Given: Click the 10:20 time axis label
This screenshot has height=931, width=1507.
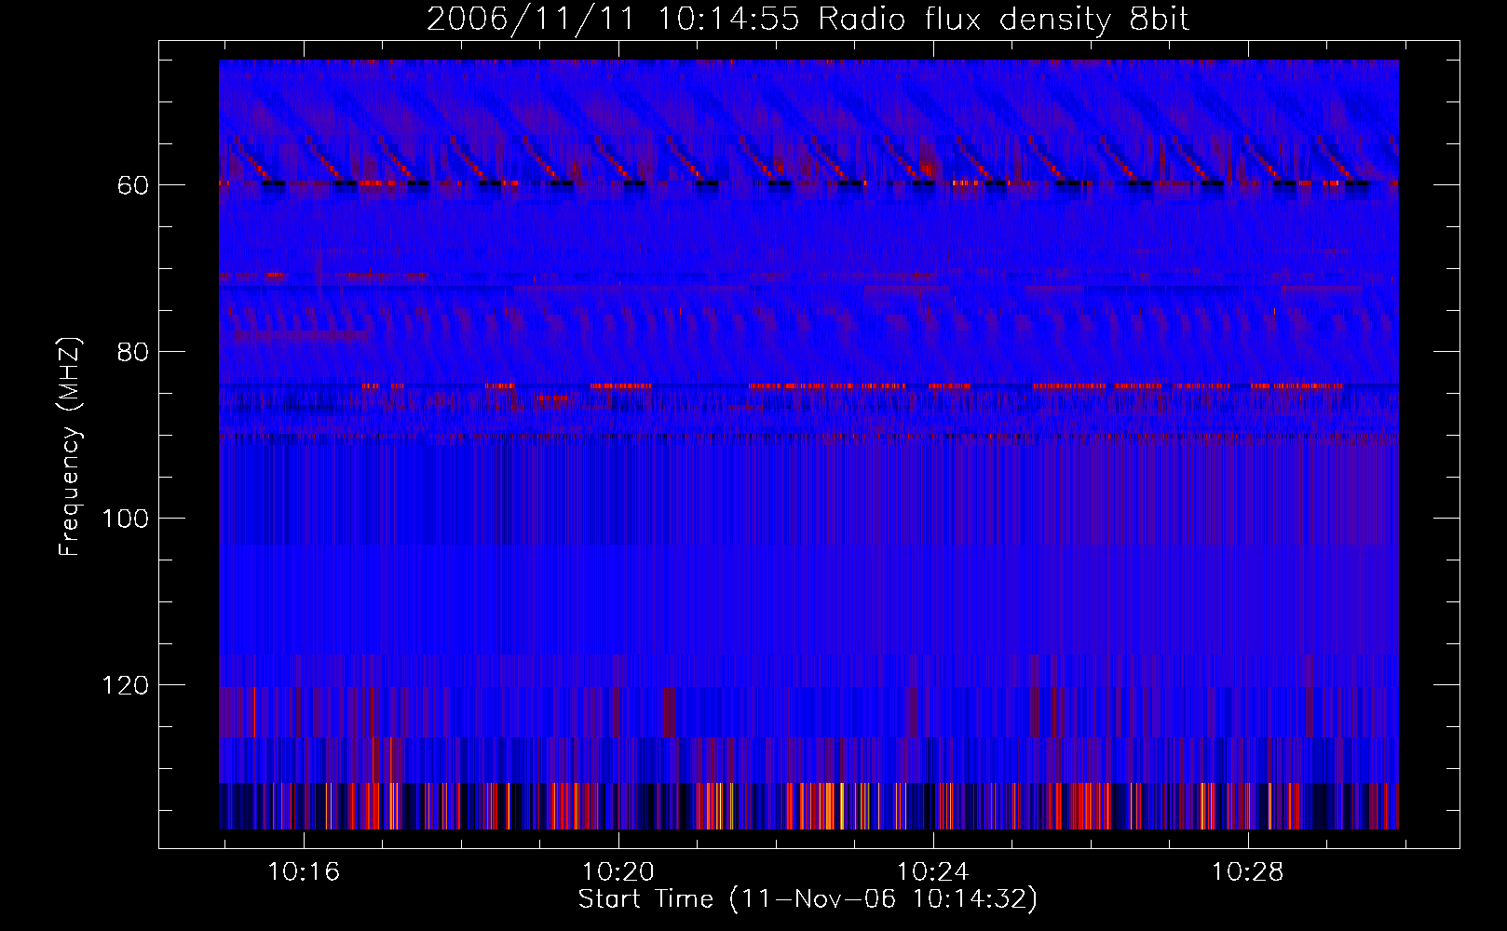Looking at the screenshot, I should pos(618,872).
